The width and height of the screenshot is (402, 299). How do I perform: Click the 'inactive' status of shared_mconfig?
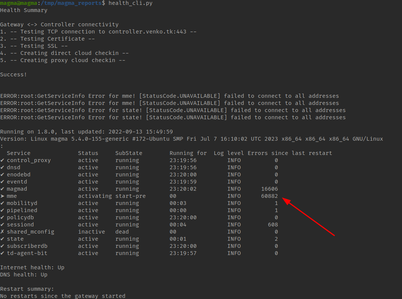[92, 232]
